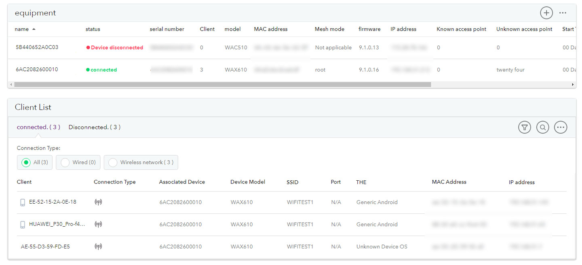Click the phone icon beside EE-52-15-2A-0E-18
This screenshot has height=265, width=582.
22,202
